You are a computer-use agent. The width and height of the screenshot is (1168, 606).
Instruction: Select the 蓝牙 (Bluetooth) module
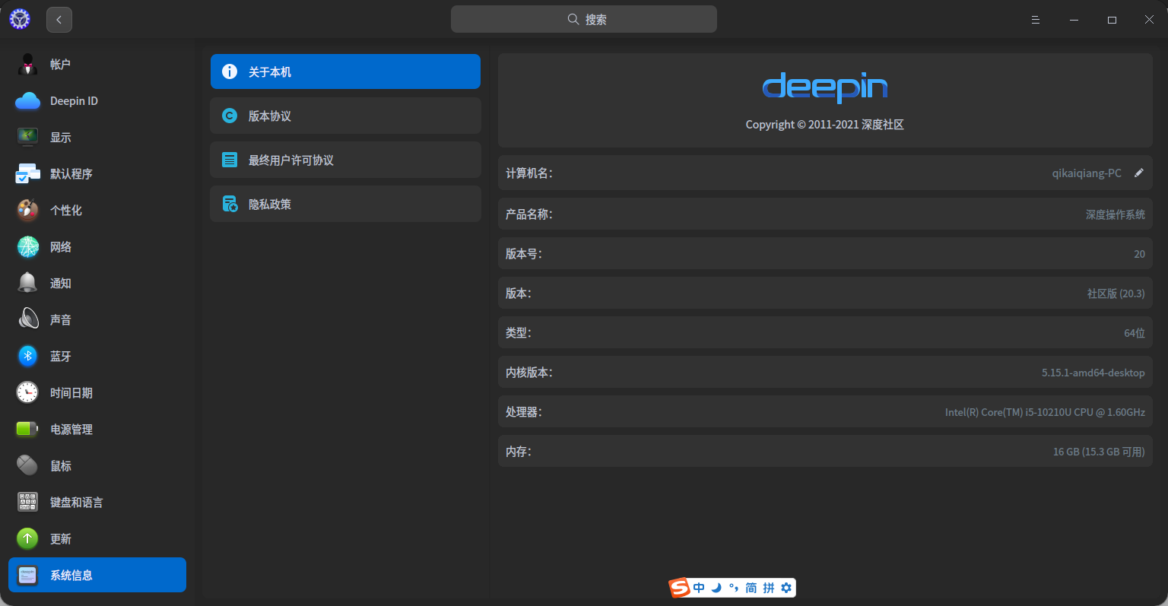(97, 357)
